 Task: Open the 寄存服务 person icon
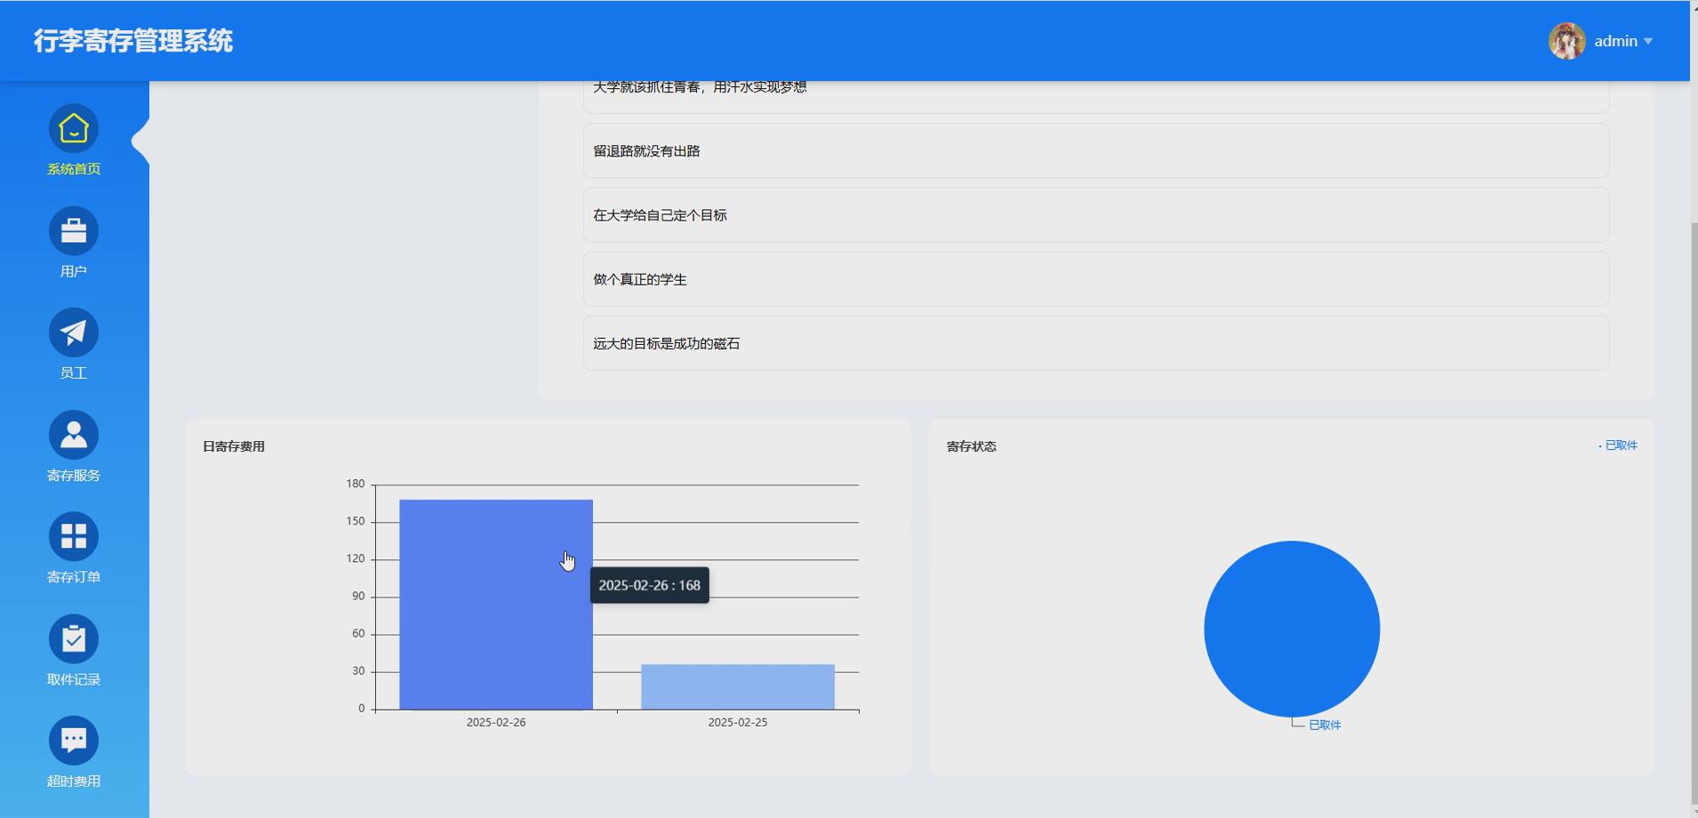pyautogui.click(x=74, y=435)
